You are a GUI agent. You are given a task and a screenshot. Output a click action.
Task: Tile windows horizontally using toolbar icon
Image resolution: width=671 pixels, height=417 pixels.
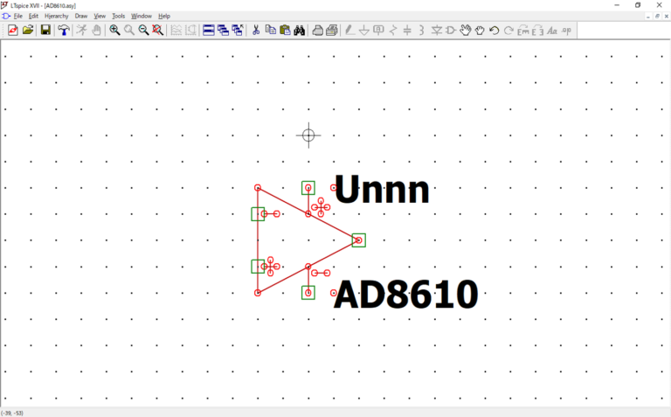point(209,30)
